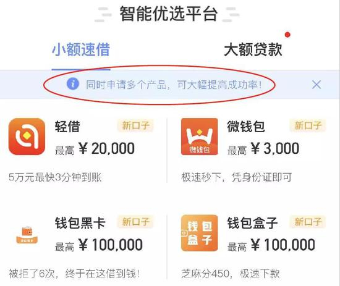Image resolution: width=340 pixels, height=286 pixels.
Task: Click the ¥3,000 maximum amount
Action: pos(275,149)
